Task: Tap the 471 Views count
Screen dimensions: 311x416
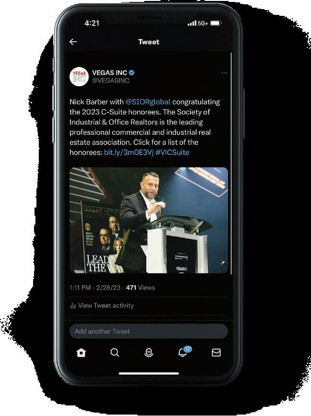Action: (x=140, y=288)
